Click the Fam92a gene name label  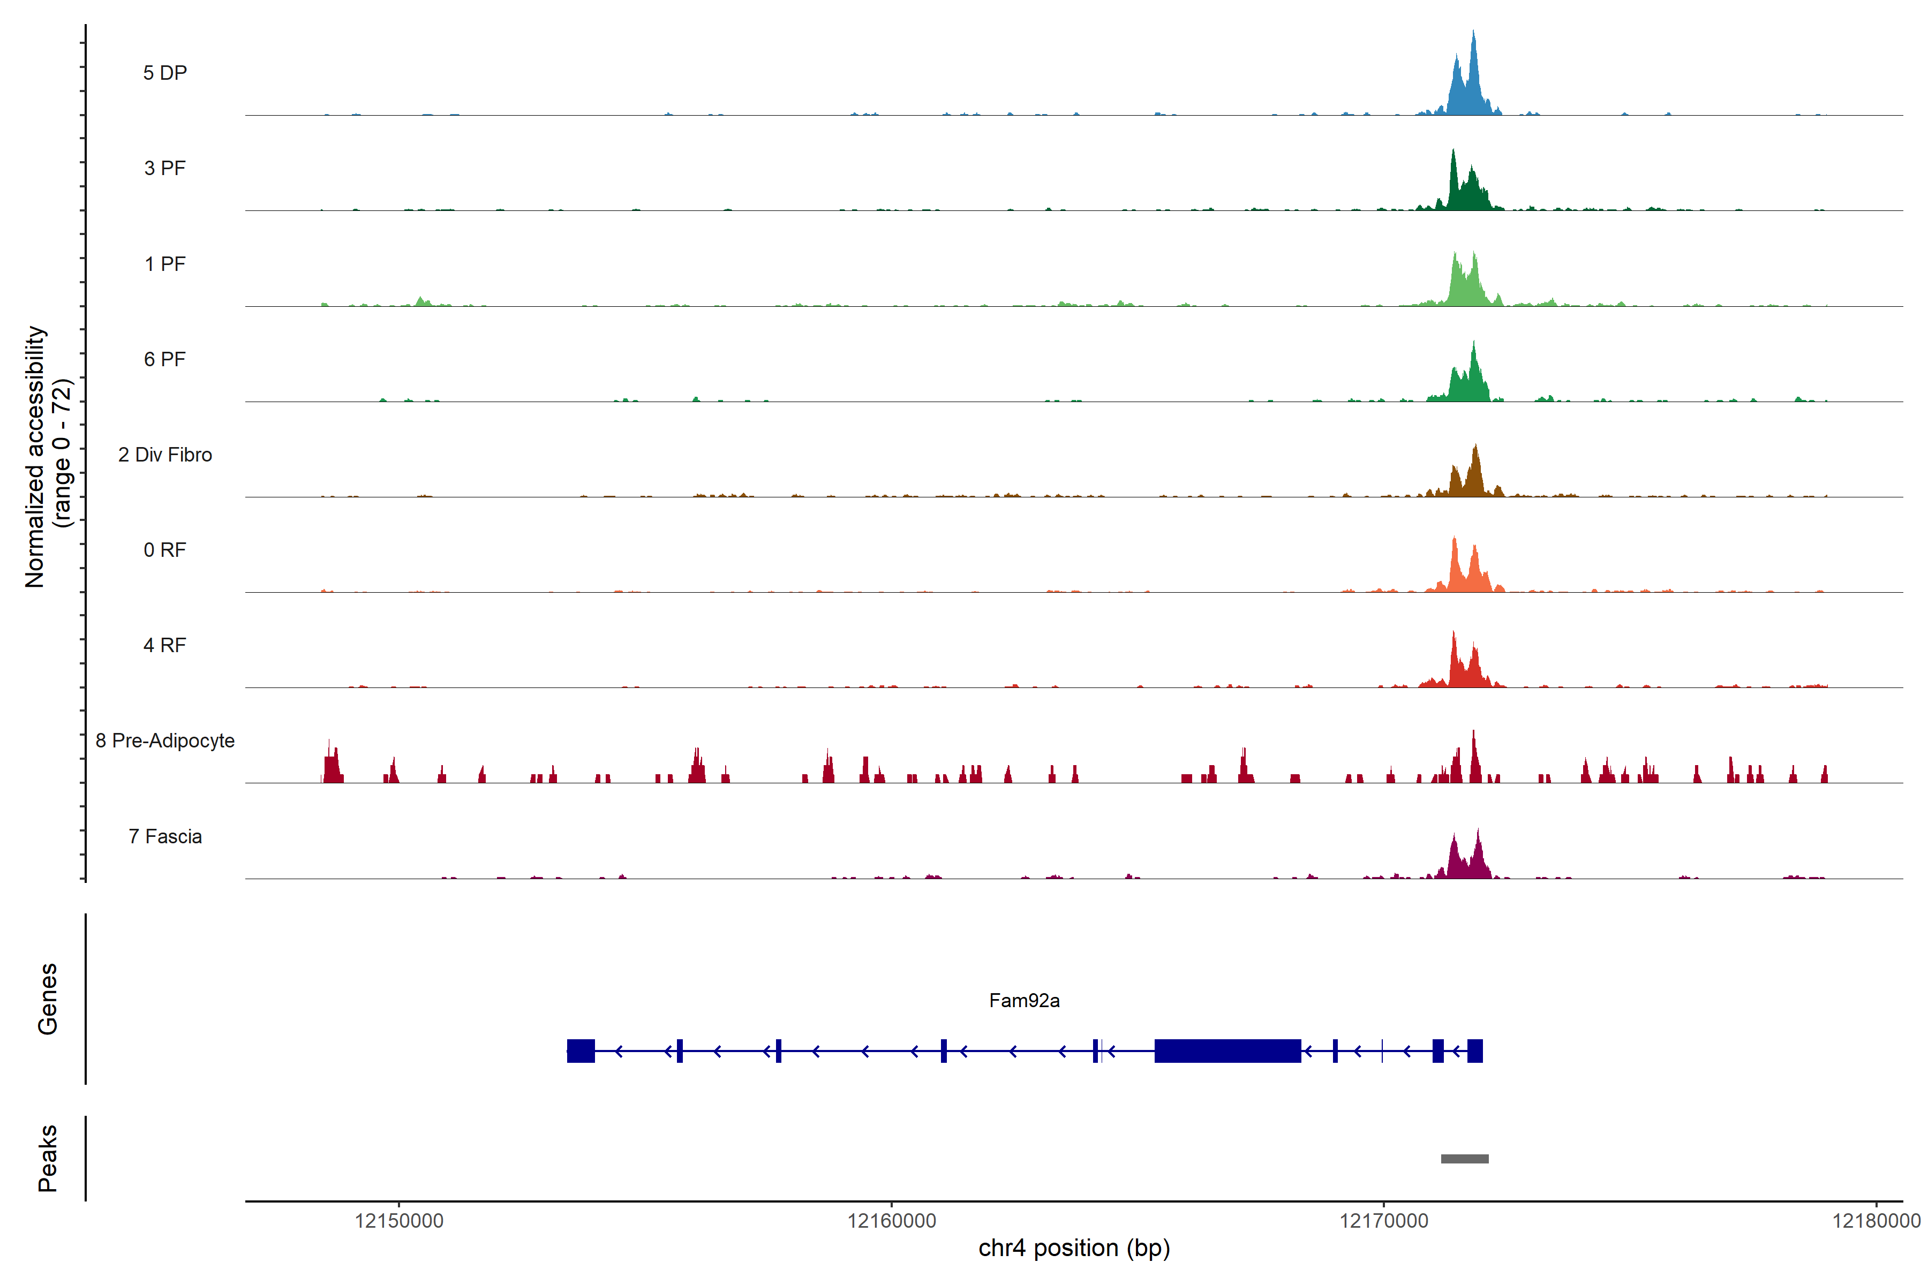[1024, 1001]
